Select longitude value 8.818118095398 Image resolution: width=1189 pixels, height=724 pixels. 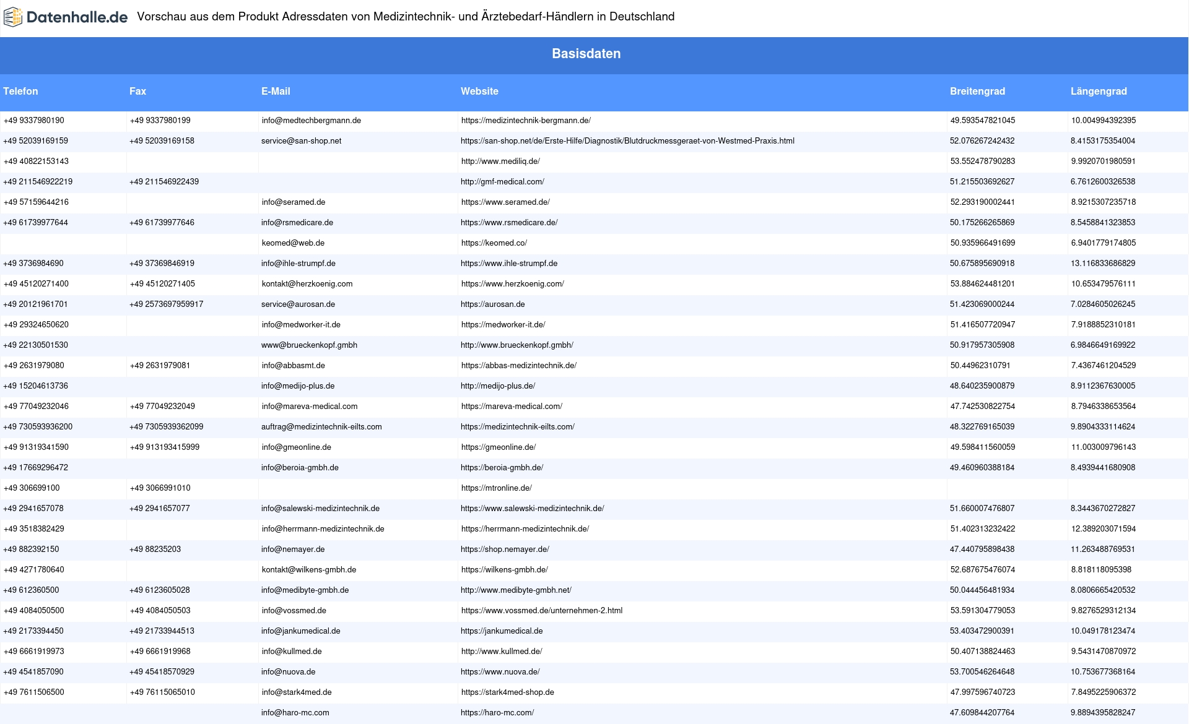pyautogui.click(x=1101, y=570)
